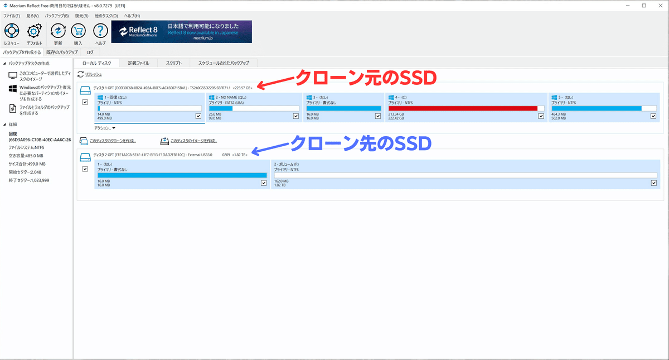The image size is (669, 360).
Task: Click the Windows flag on partition 5
Action: point(554,97)
